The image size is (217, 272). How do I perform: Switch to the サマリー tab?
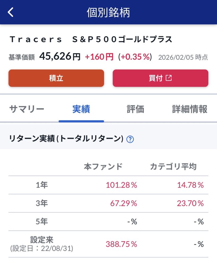tap(26, 109)
